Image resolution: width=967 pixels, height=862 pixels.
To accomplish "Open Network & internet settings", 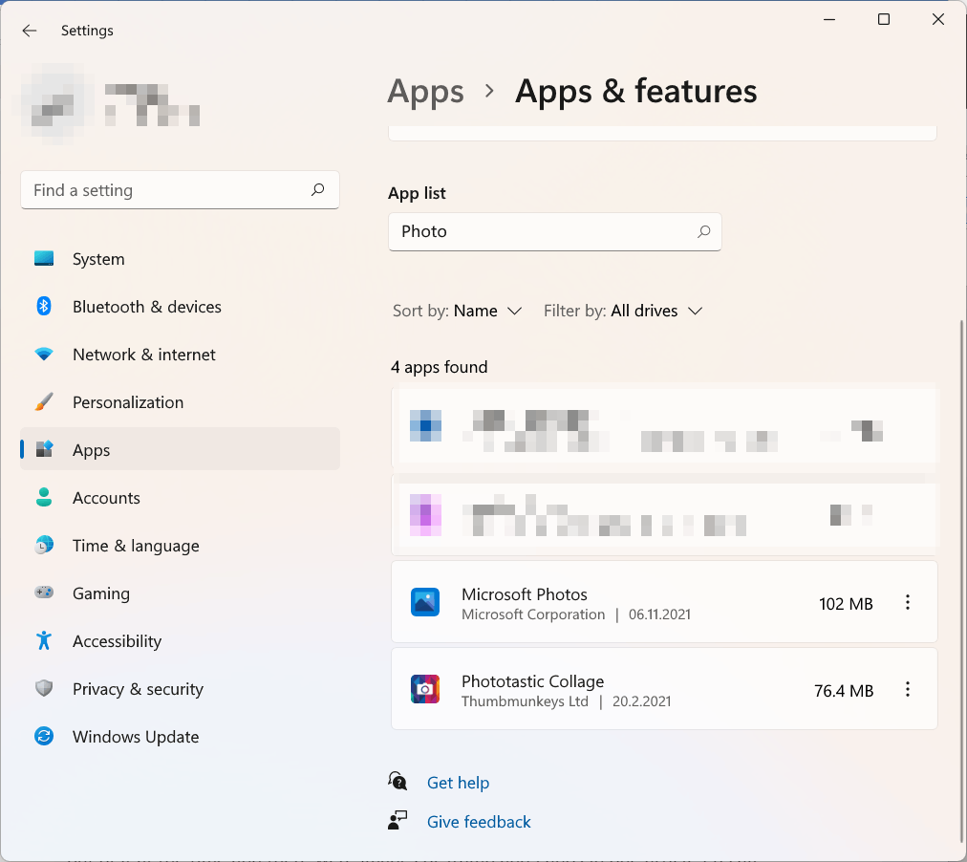I will point(180,355).
